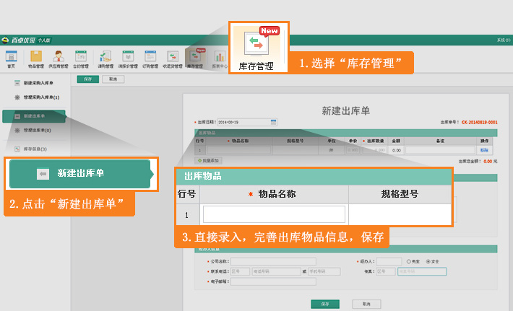The width and height of the screenshot is (513, 311).
Task: Click 取消 button beside top 保存
Action: (111, 79)
